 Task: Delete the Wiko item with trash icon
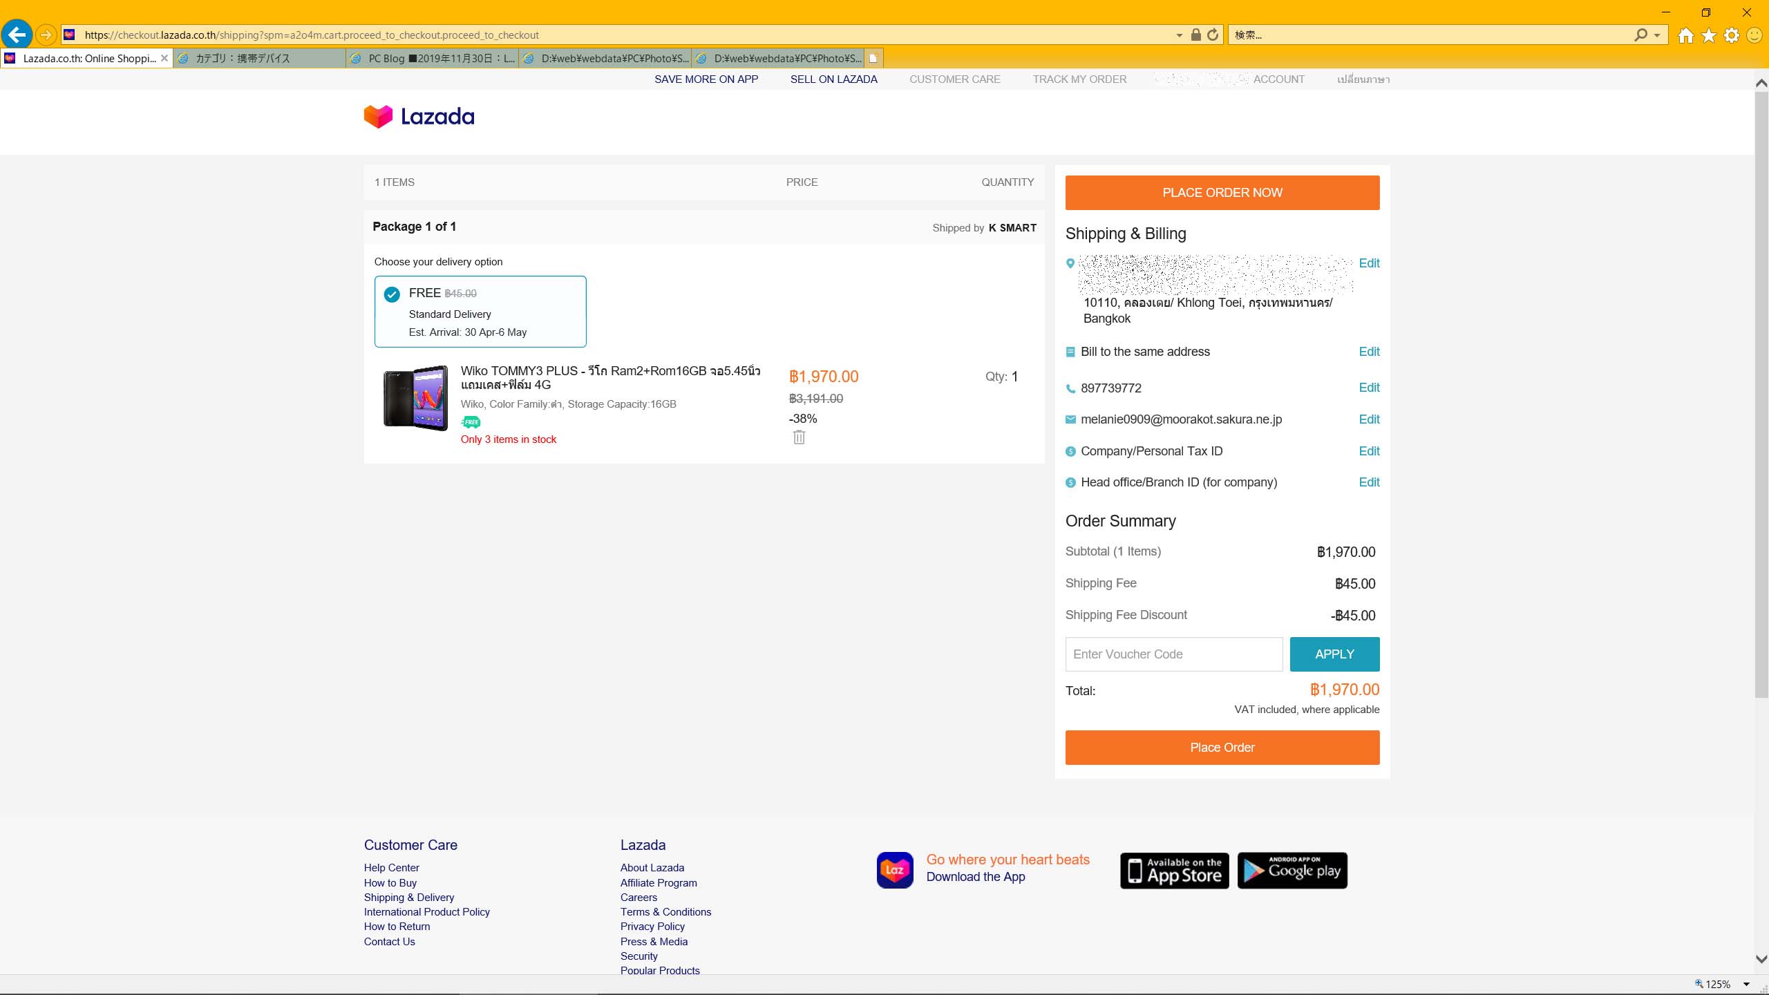click(x=799, y=437)
